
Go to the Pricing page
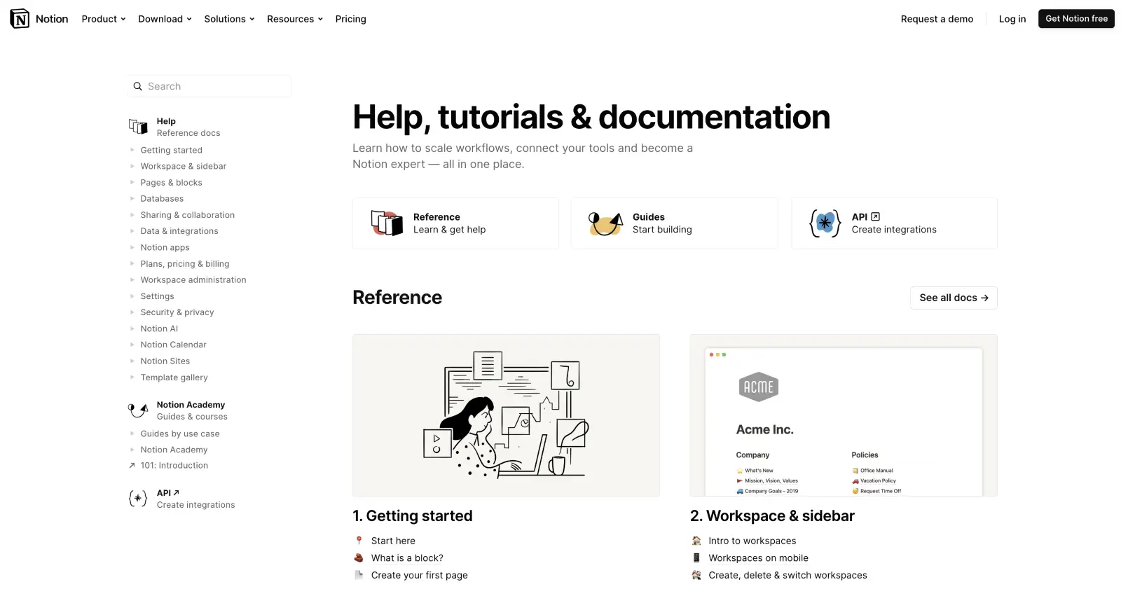[350, 19]
